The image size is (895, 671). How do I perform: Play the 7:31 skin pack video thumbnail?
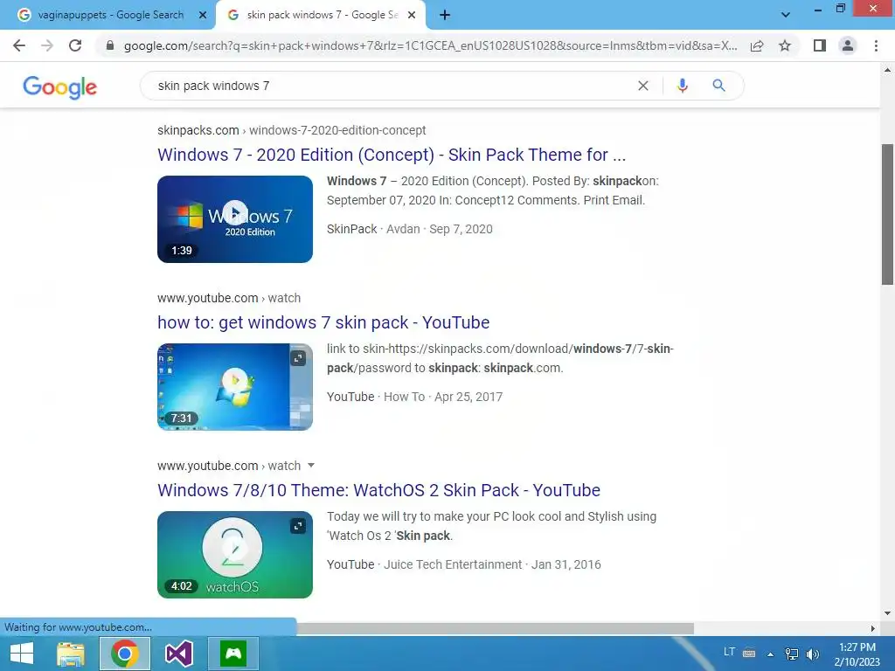click(x=235, y=387)
